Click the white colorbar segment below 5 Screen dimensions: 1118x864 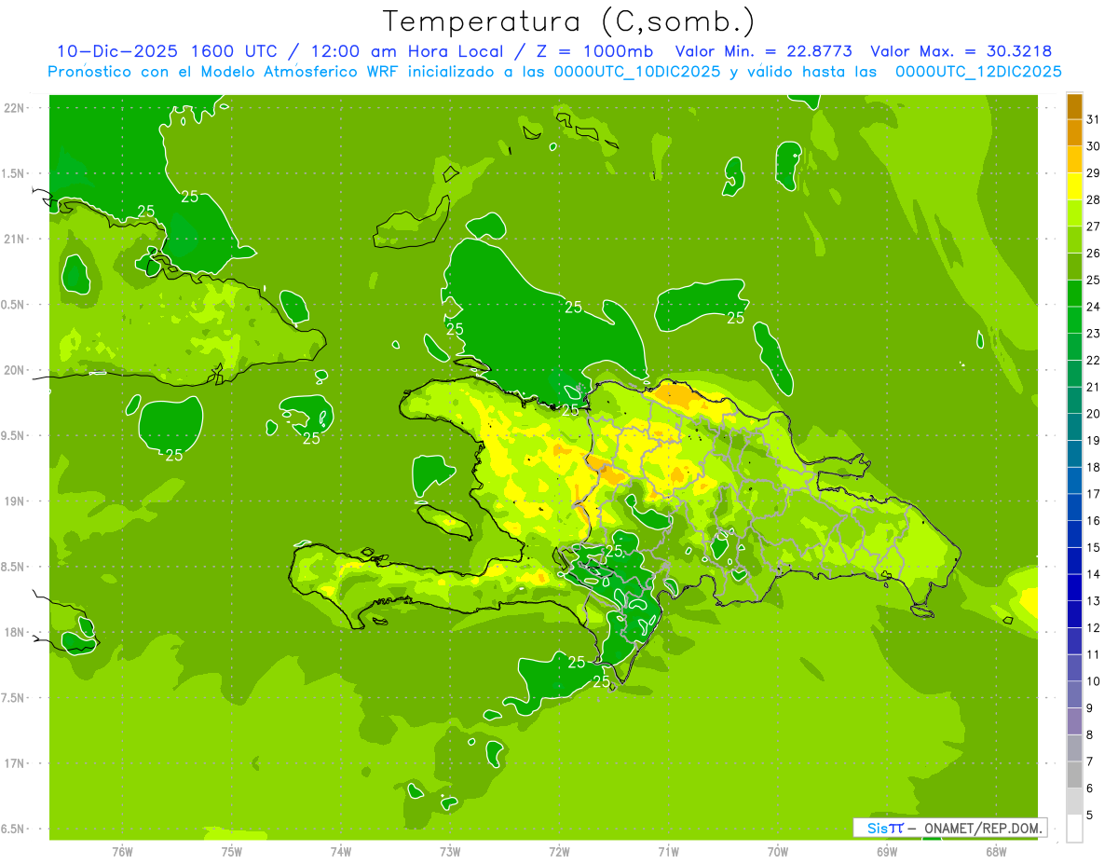[1074, 829]
